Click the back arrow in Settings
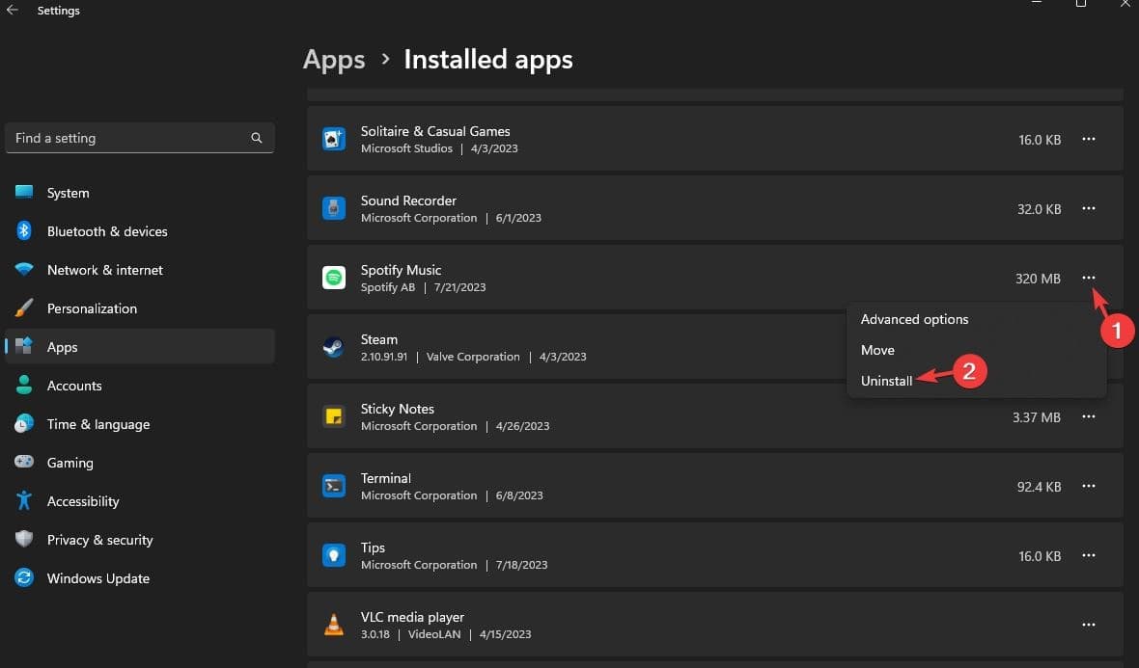The height and width of the screenshot is (668, 1139). click(13, 11)
